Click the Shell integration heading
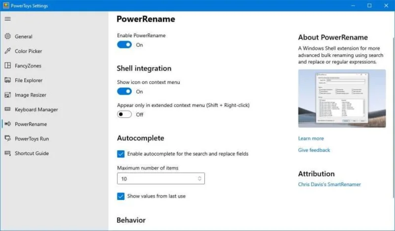The height and width of the screenshot is (231, 395). 144,68
